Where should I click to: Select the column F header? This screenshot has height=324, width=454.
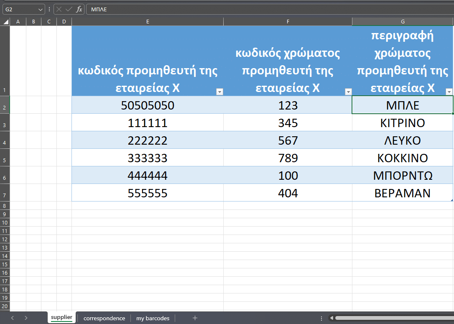tap(288, 22)
